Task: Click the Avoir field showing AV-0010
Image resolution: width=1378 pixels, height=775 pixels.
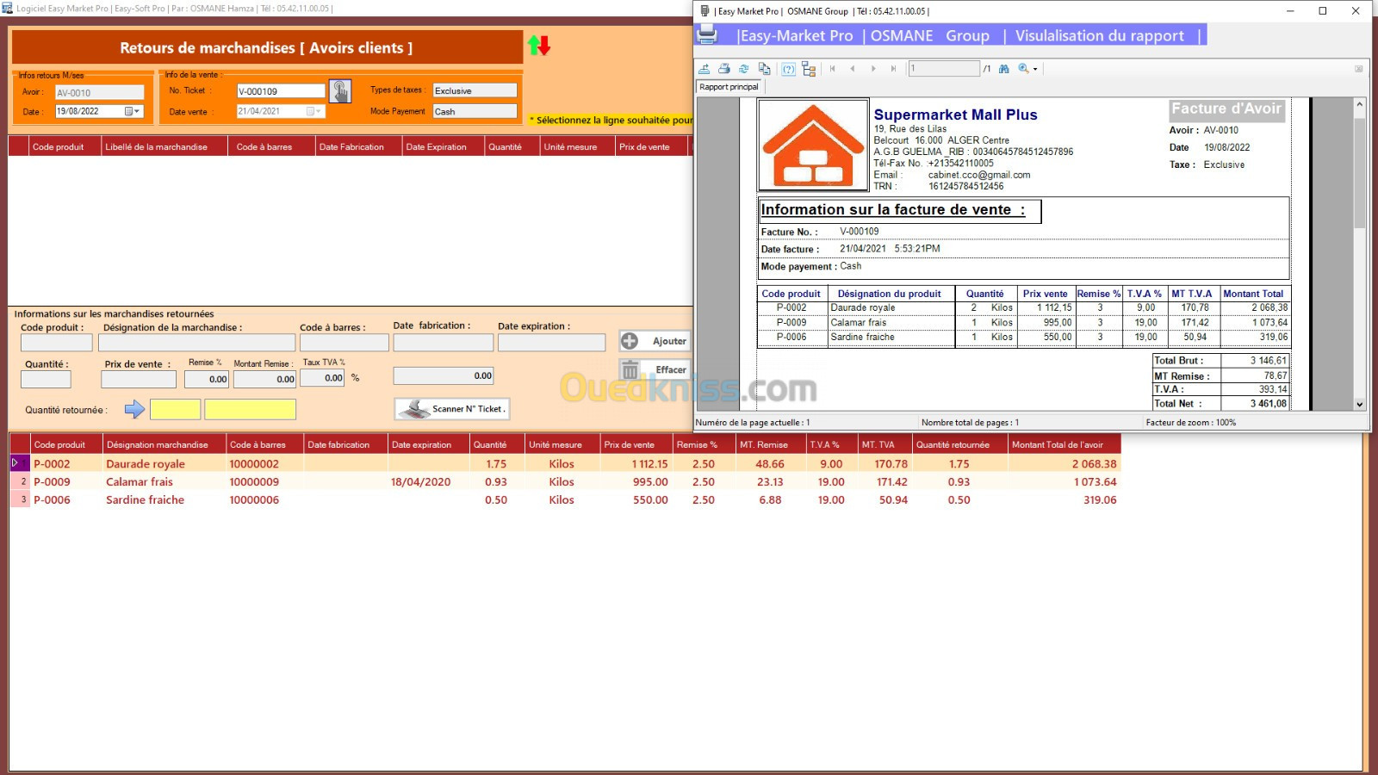Action: point(99,92)
